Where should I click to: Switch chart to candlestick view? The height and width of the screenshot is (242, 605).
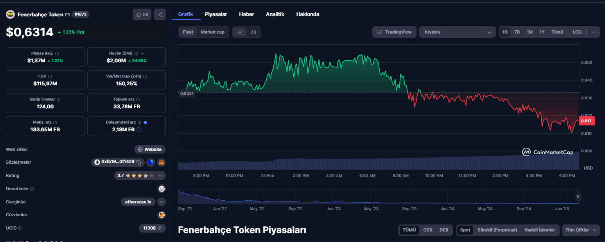click(253, 32)
